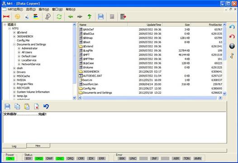238x163 pixels.
Task: Click the yellow tool icon on right sidebar
Action: [x=232, y=56]
